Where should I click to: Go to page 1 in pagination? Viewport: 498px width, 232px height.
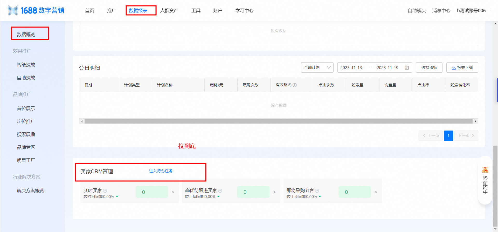448,136
